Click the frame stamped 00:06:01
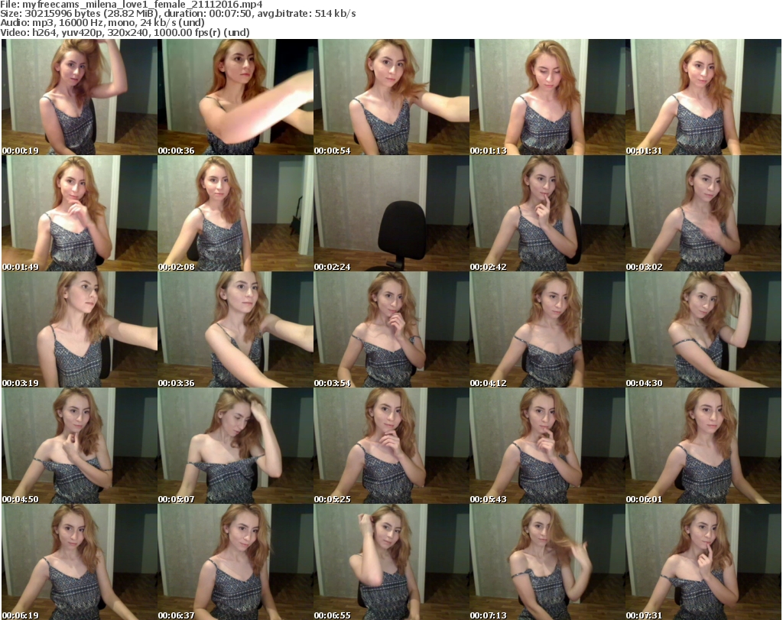This screenshot has height=620, width=783. tap(703, 445)
